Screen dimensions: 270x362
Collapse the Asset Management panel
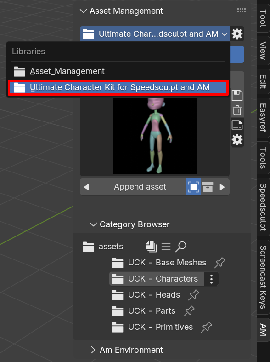point(83,11)
